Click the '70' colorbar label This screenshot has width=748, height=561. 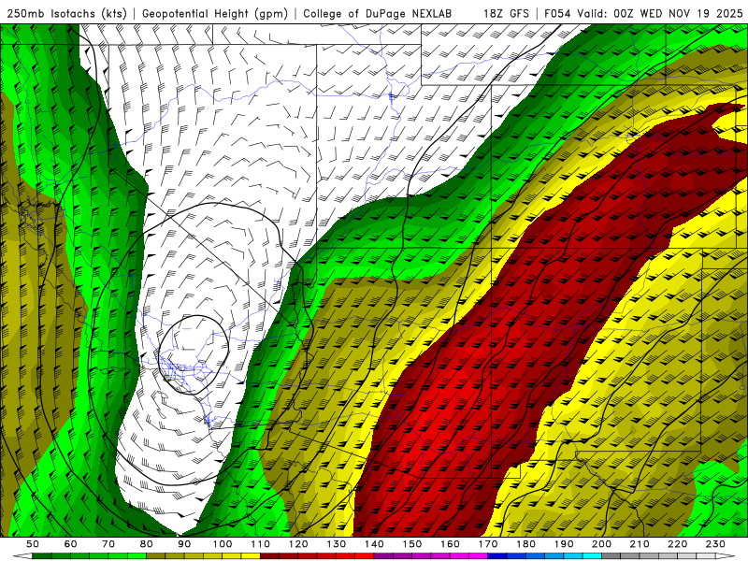(x=108, y=544)
